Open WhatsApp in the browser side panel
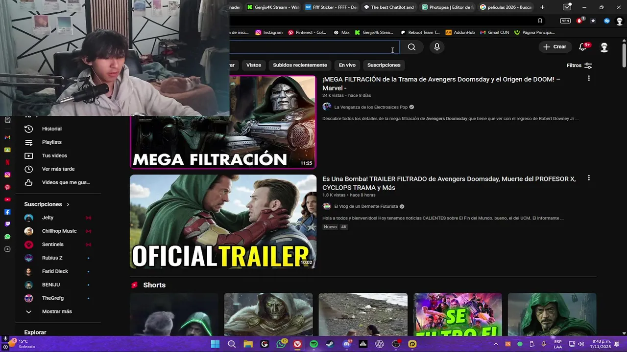This screenshot has height=352, width=627. pyautogui.click(x=7, y=237)
